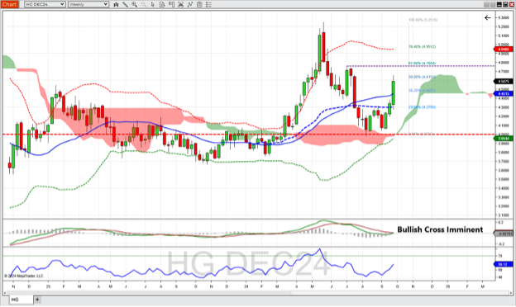Open the bar type chart style icon
516x307 pixels.
click(116, 4)
